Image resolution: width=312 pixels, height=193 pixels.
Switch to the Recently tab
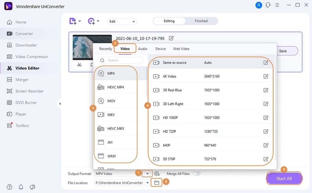click(106, 49)
